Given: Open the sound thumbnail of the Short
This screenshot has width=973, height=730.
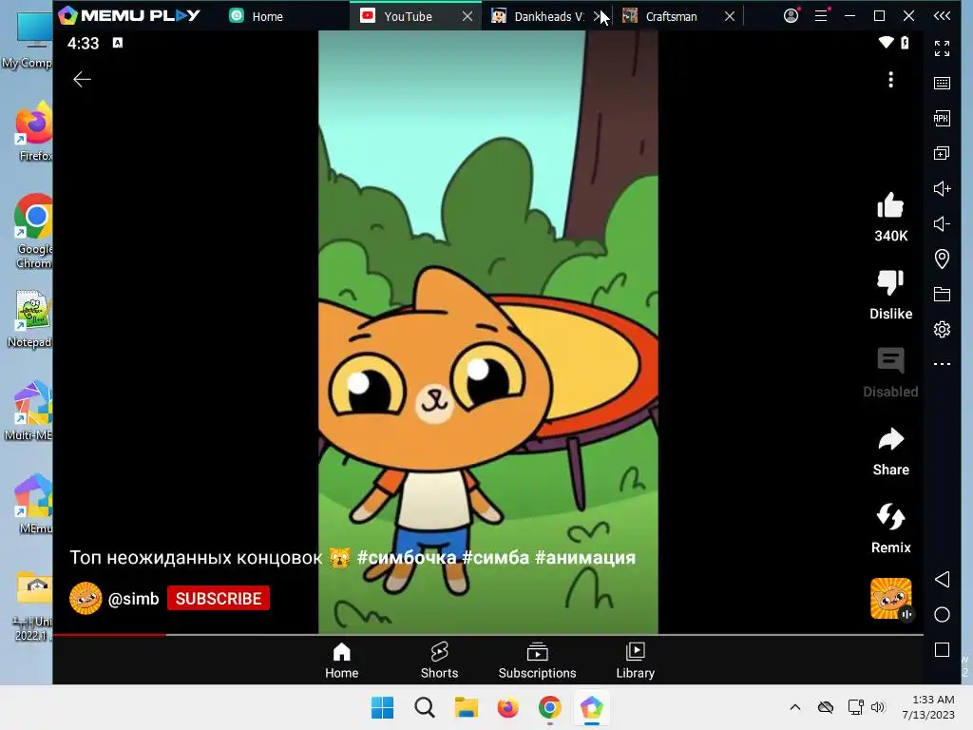Looking at the screenshot, I should click(x=891, y=599).
